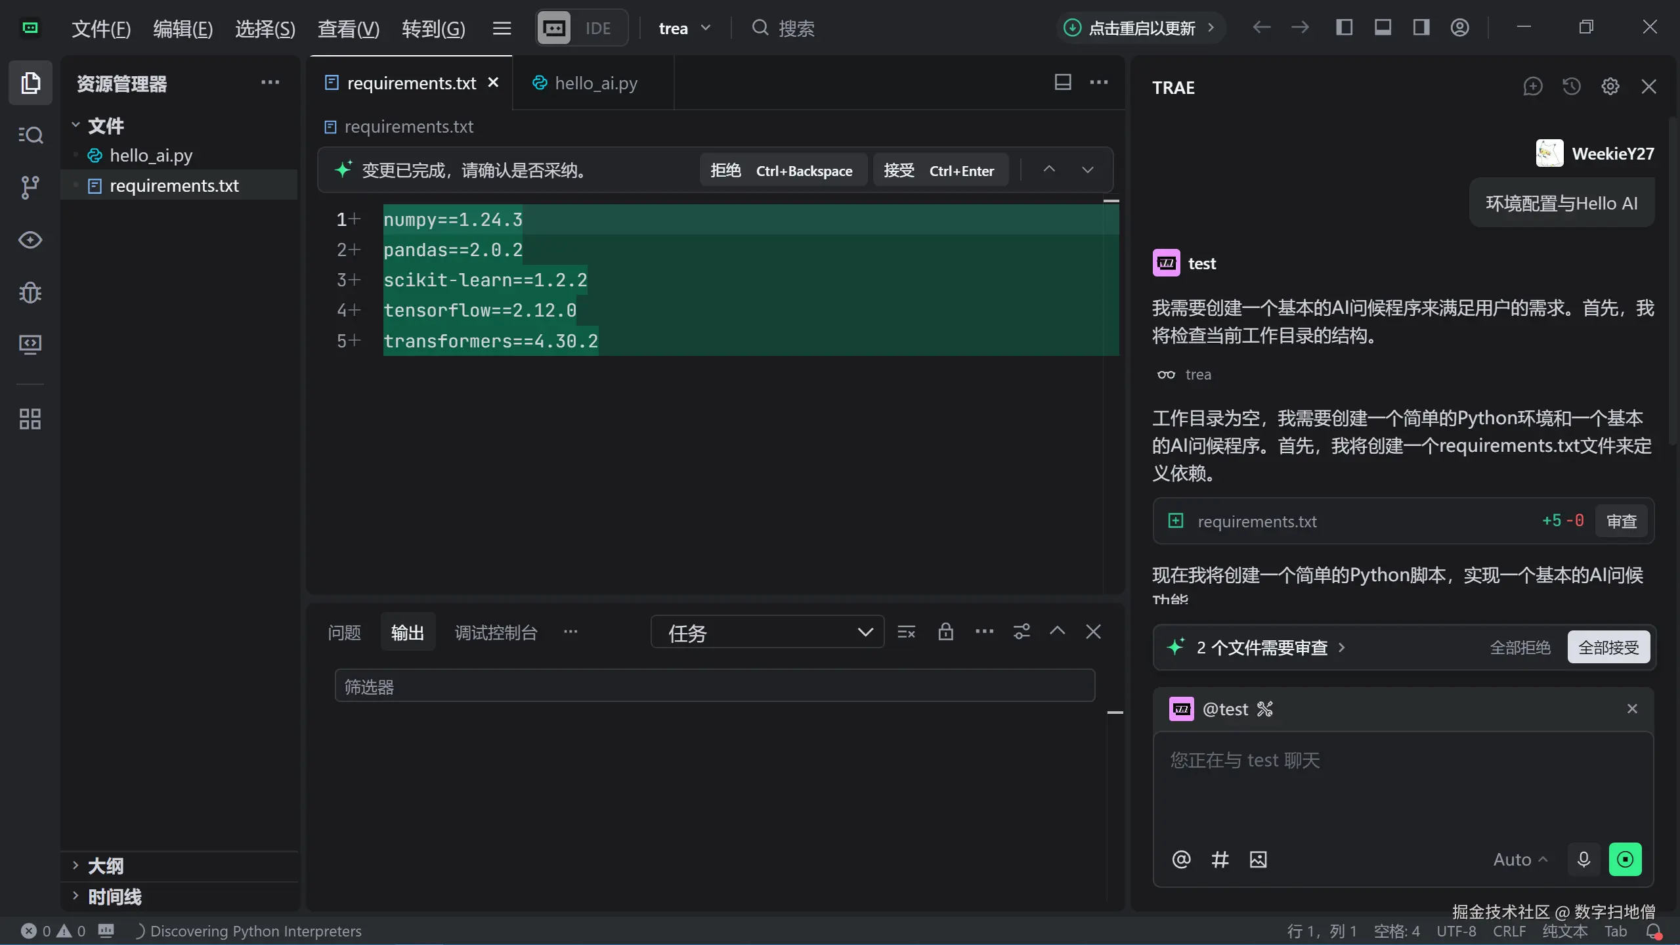This screenshot has width=1680, height=945.
Task: Click the voice input microphone icon
Action: pos(1583,859)
